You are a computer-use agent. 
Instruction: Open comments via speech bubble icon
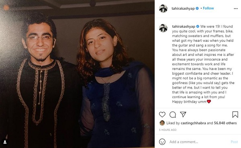click(173, 115)
